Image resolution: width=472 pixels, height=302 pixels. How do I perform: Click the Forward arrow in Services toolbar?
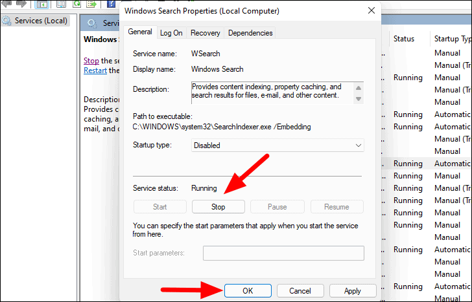tap(21, 4)
